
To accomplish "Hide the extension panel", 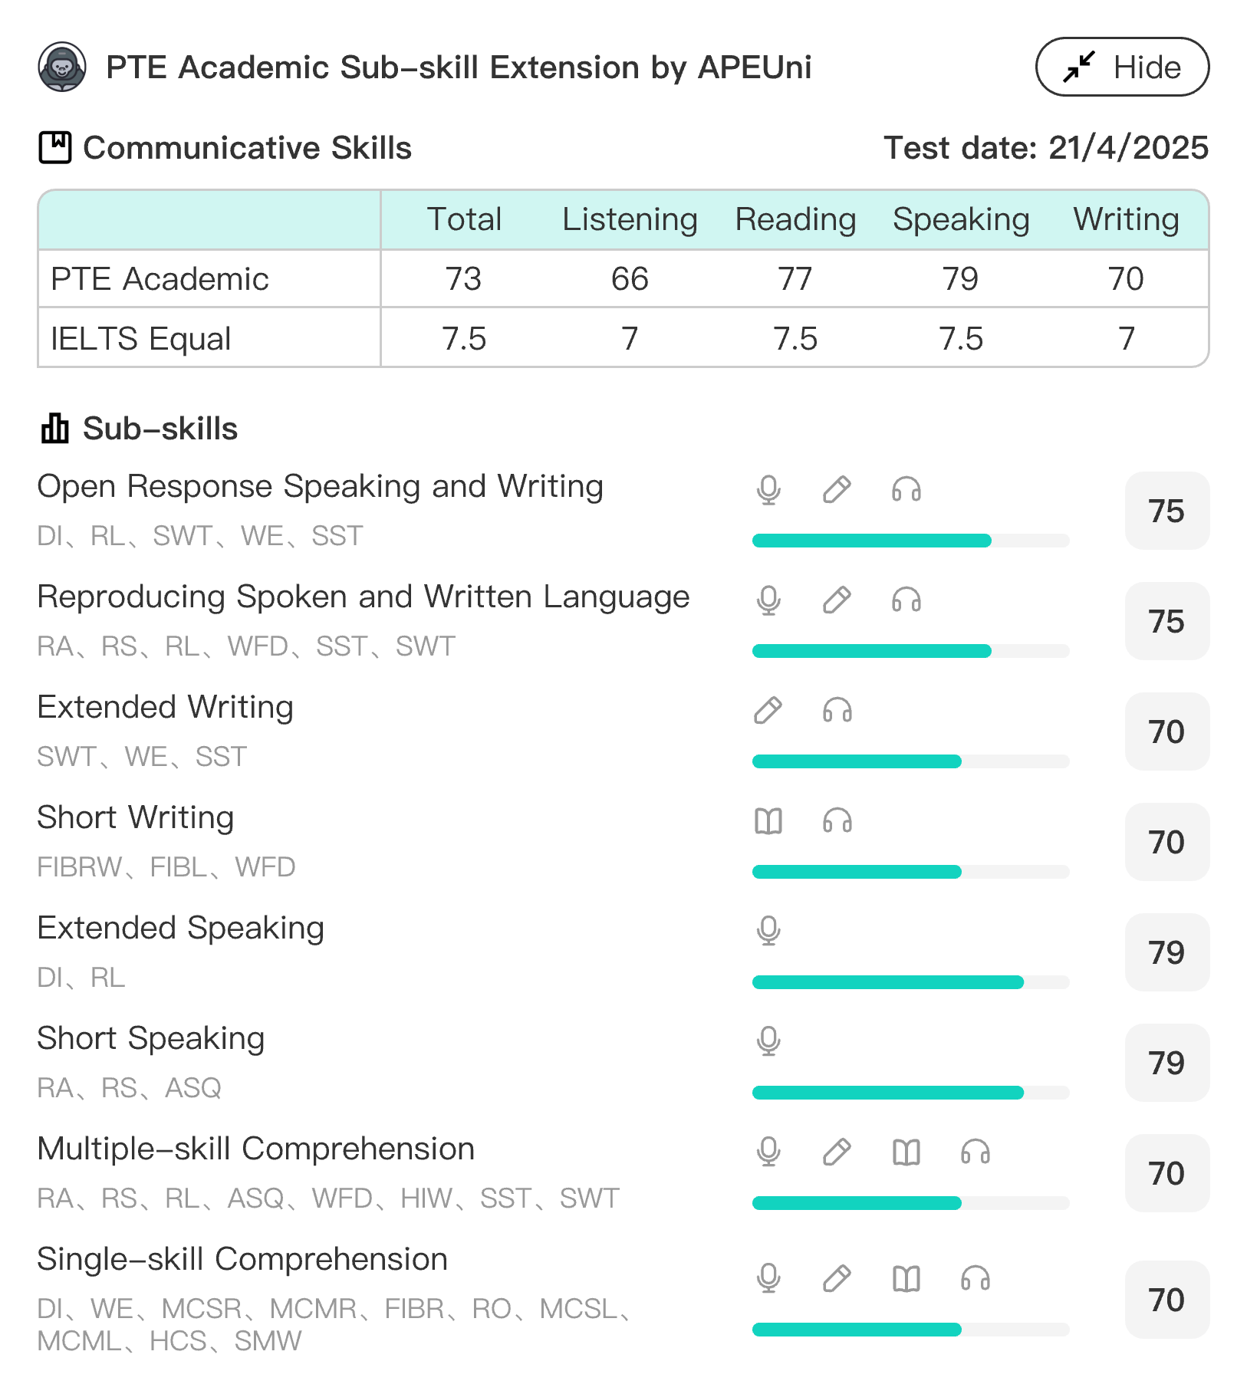I will (1122, 67).
